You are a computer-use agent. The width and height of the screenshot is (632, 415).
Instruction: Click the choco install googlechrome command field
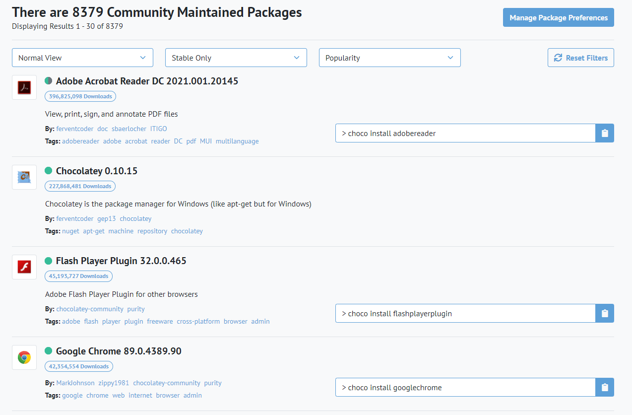click(x=465, y=387)
